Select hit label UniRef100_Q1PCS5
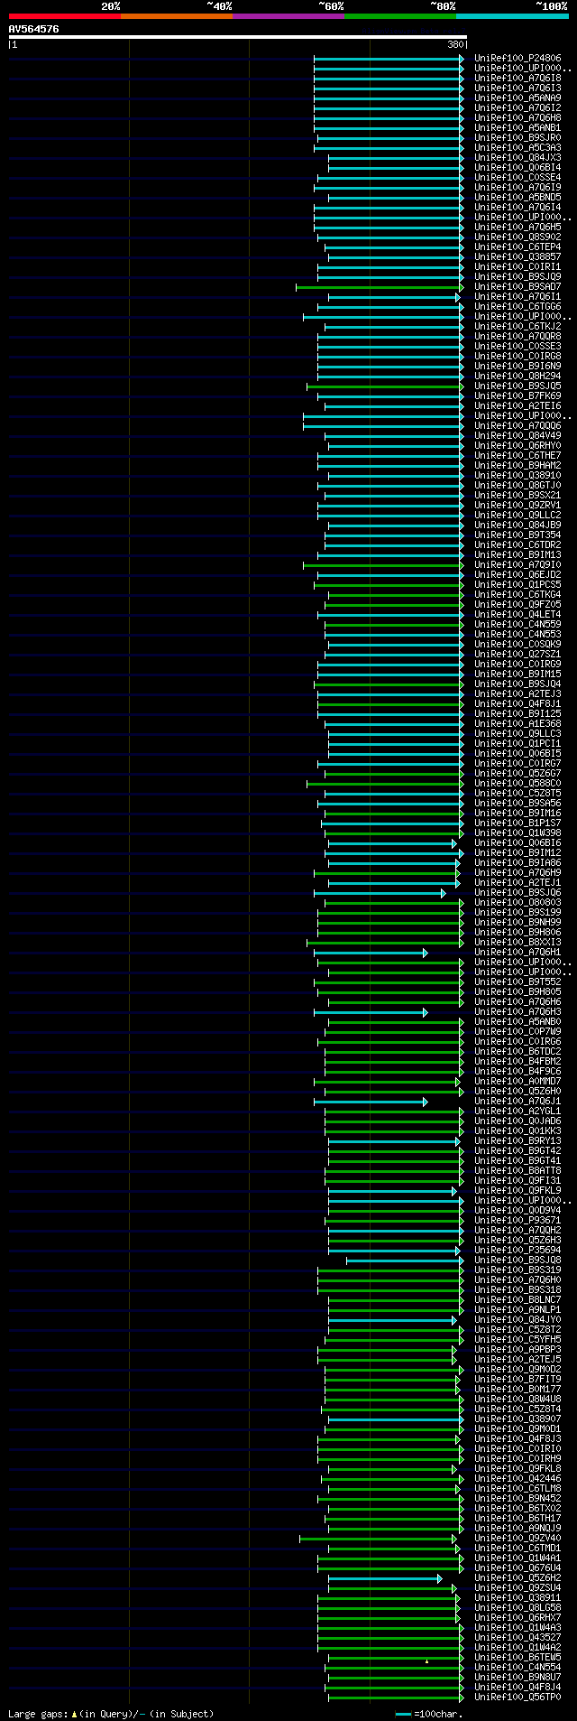Viewport: 577px width, 1721px height. pyautogui.click(x=517, y=585)
